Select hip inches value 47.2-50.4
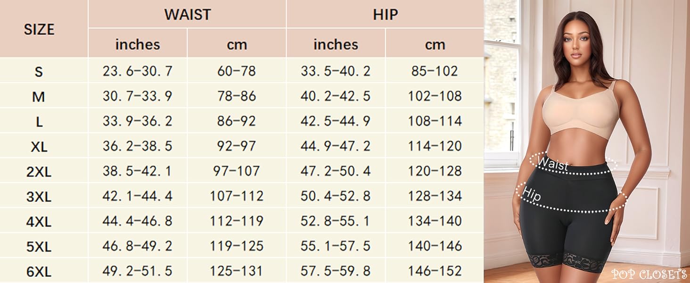This screenshot has height=283, width=690. click(336, 171)
